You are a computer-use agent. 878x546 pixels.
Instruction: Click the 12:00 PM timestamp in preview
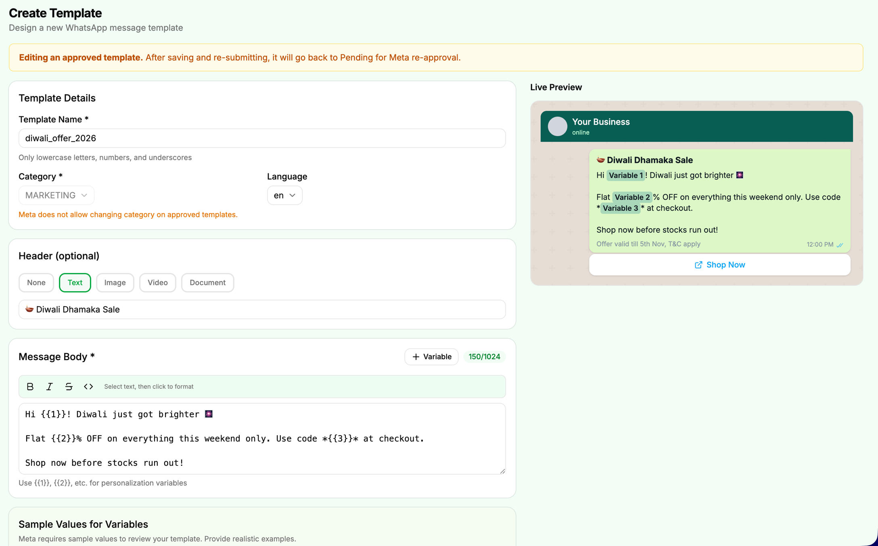coord(820,244)
